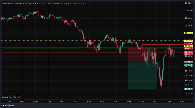
Task: Click the change value -4.50 (-0.02%)
Action: (x=81, y=3)
